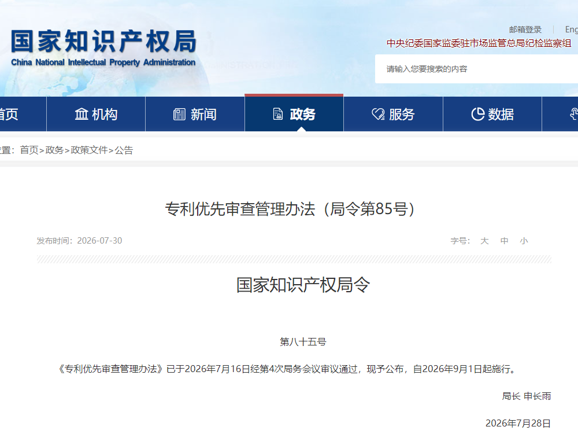The height and width of the screenshot is (434, 578).
Task: Click the 新闻 newspaper icon in navigation
Action: coord(179,115)
